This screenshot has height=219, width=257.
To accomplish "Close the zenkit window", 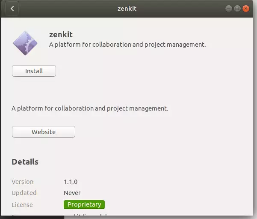I will pos(246,9).
